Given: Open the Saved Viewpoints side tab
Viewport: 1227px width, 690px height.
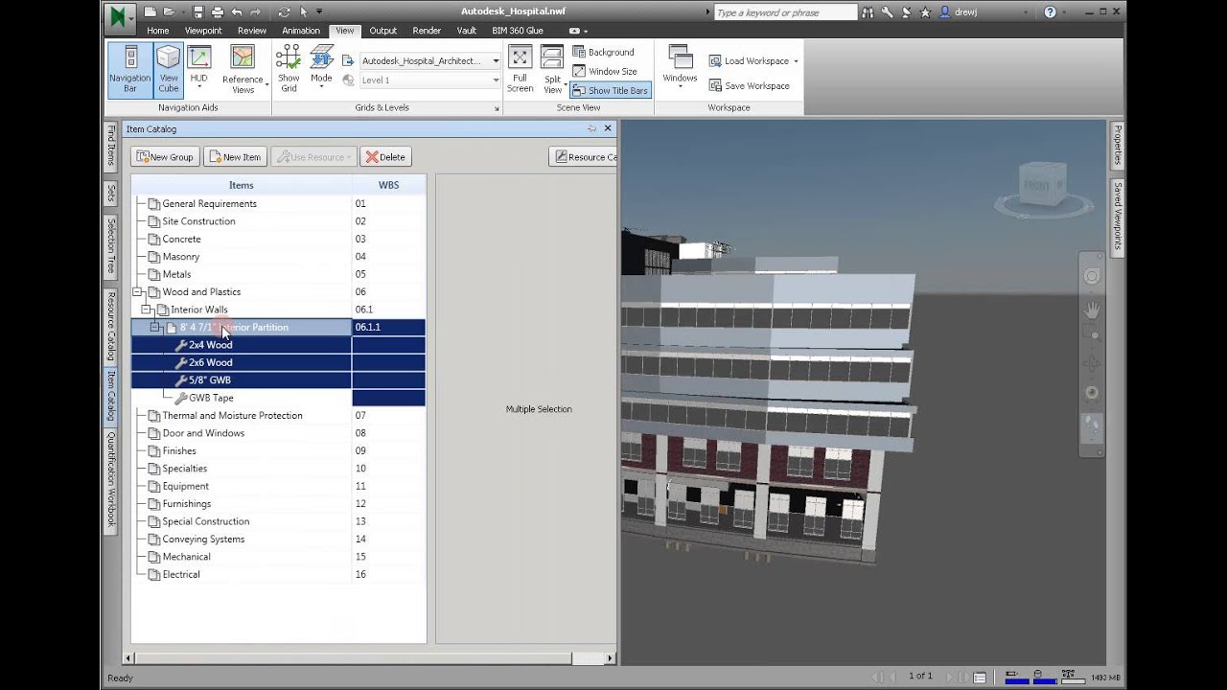Looking at the screenshot, I should tap(1117, 216).
